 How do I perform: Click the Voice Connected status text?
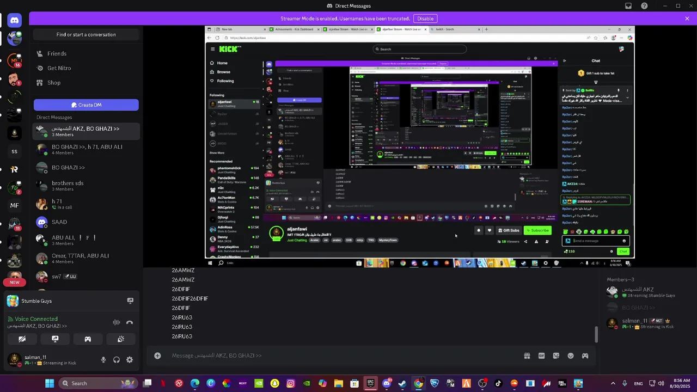pos(36,319)
